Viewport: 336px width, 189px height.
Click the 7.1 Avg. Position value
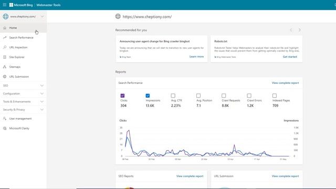point(198,106)
